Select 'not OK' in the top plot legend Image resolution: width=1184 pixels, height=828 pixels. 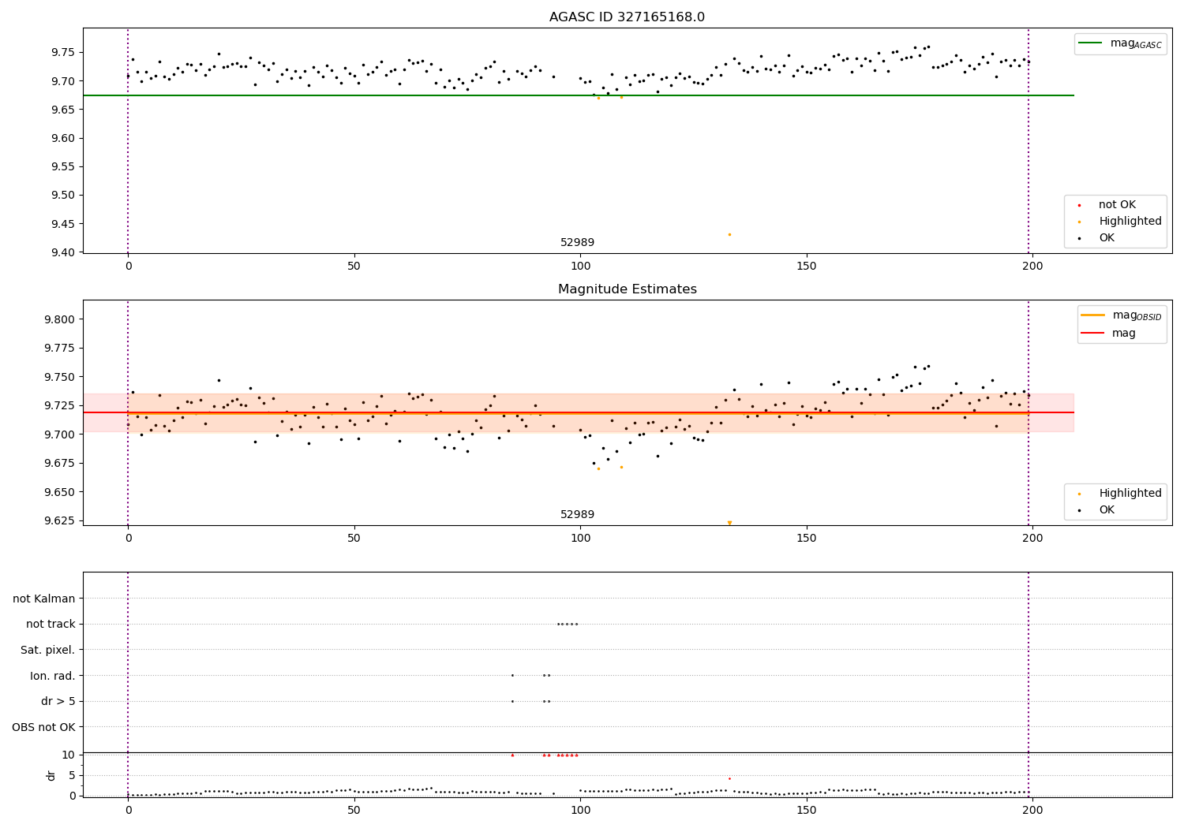point(1117,205)
